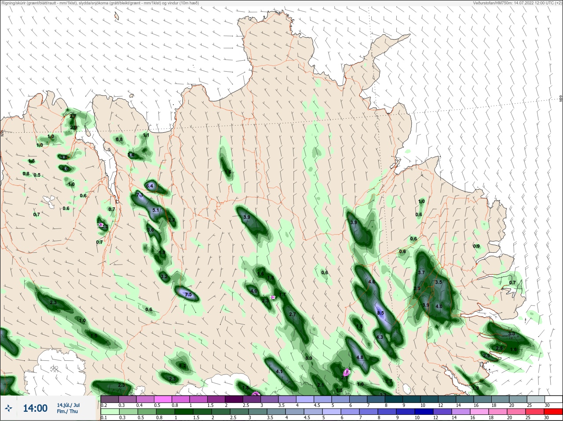Click the 8.5 precipitation value on the map
The height and width of the screenshot is (421, 563).
coord(380,313)
